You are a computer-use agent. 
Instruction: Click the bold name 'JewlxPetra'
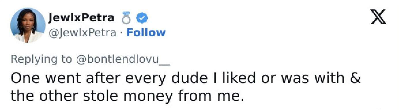(x=81, y=18)
